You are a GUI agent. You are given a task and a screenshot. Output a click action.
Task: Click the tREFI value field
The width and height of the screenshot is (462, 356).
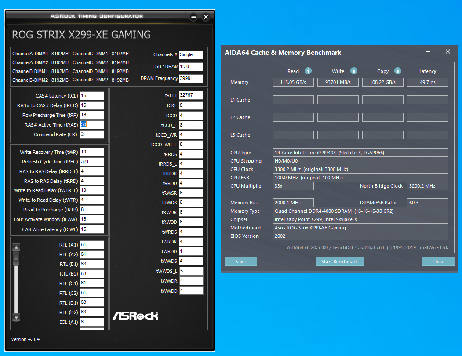[x=191, y=95]
